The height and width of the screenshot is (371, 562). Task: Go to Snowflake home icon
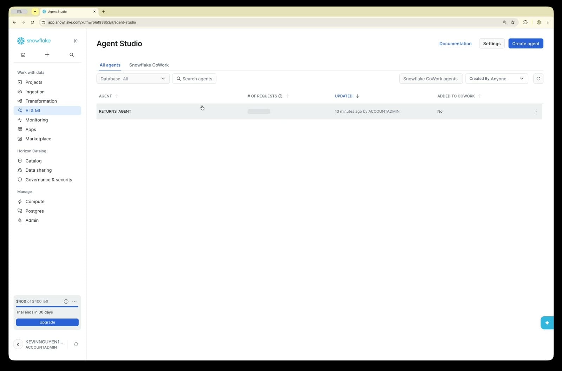[23, 55]
